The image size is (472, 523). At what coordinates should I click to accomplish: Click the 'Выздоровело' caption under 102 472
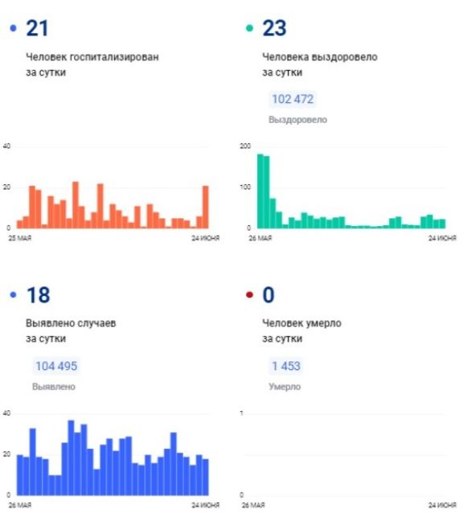298,120
